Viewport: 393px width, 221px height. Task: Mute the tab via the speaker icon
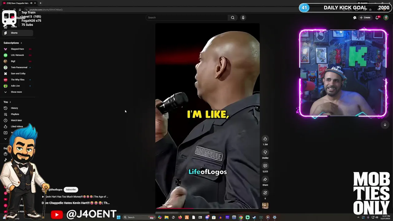[x=31, y=3]
